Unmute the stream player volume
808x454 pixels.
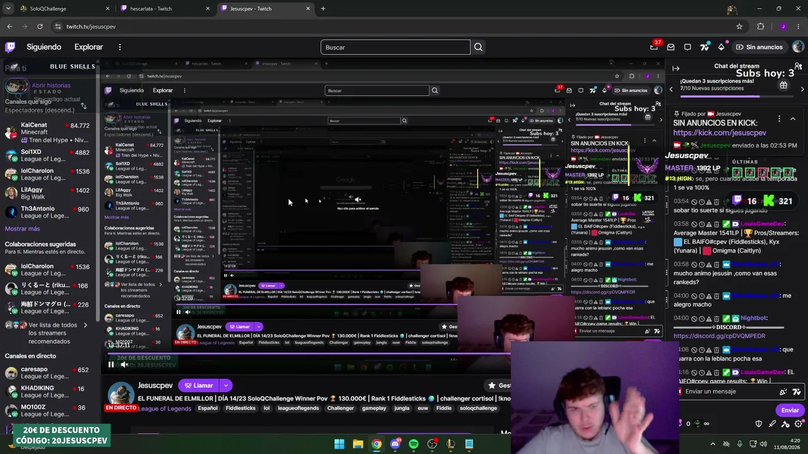(124, 364)
